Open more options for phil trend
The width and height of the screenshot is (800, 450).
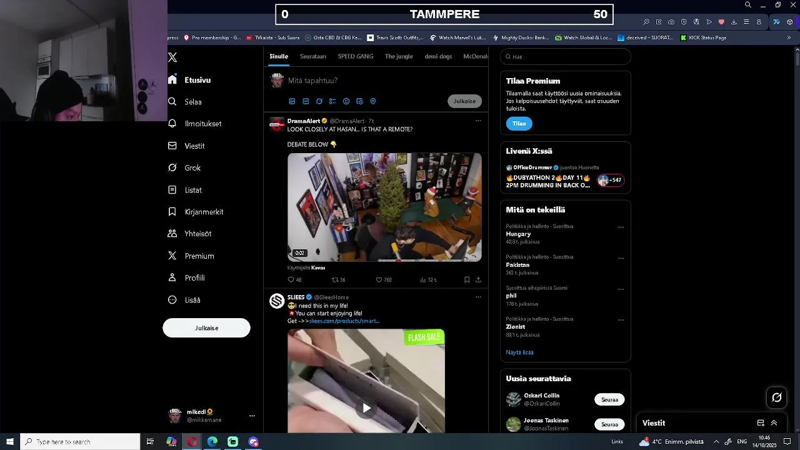tap(621, 289)
